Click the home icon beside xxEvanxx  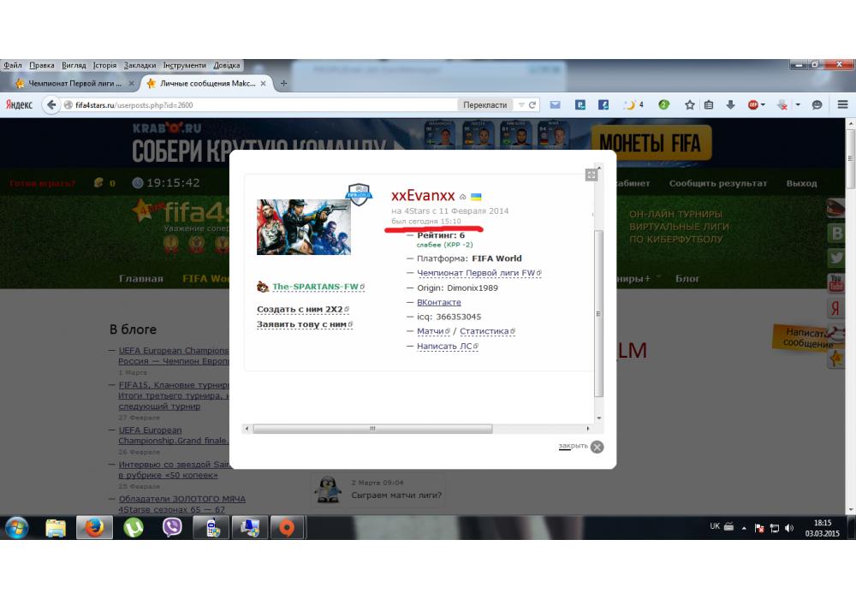[x=462, y=197]
